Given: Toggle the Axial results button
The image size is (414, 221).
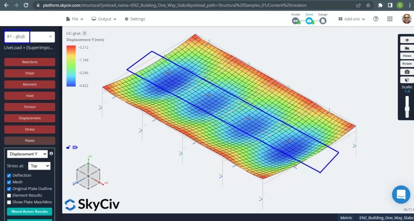Looking at the screenshot, I should (30, 96).
